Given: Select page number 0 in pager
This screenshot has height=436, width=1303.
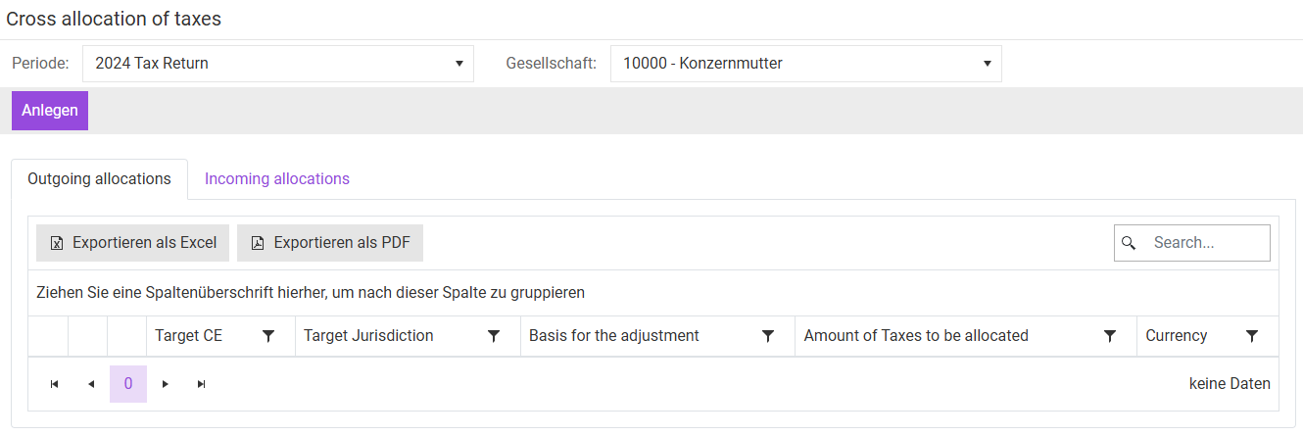Looking at the screenshot, I should 128,384.
